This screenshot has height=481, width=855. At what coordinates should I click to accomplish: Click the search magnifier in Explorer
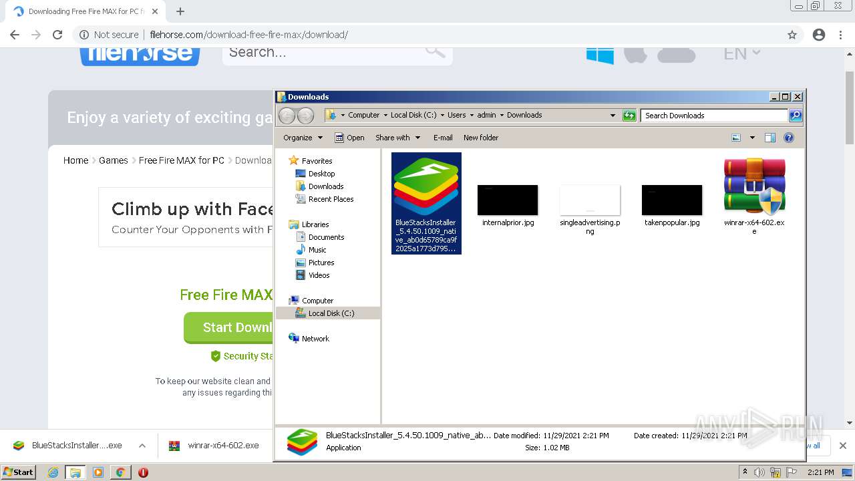tap(795, 116)
